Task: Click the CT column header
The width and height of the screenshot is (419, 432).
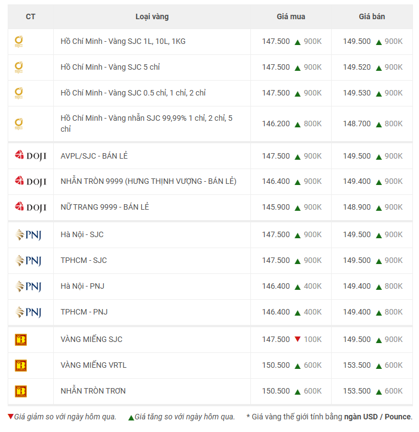Action: click(31, 16)
